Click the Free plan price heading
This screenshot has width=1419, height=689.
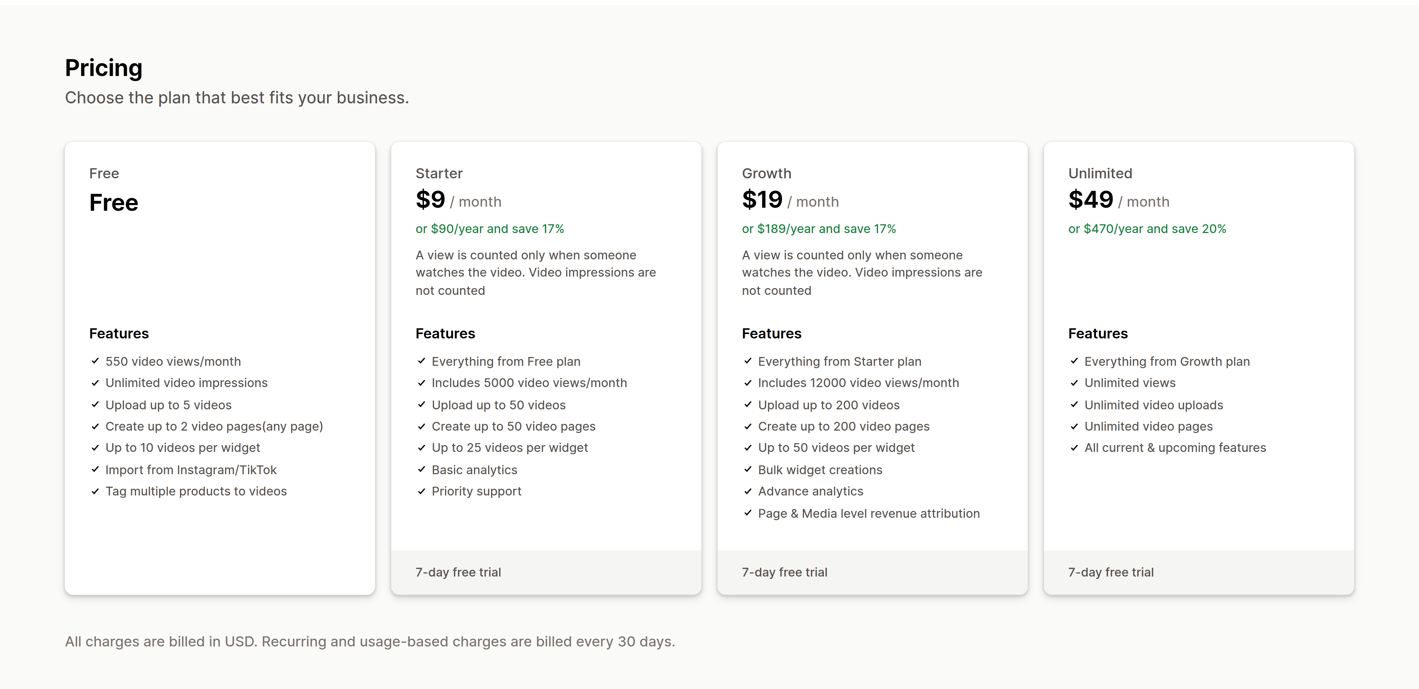114,203
